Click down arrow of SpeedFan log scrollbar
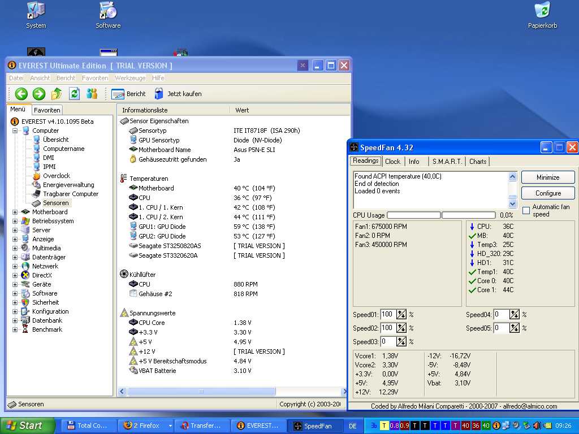The height and width of the screenshot is (434, 579). click(512, 203)
